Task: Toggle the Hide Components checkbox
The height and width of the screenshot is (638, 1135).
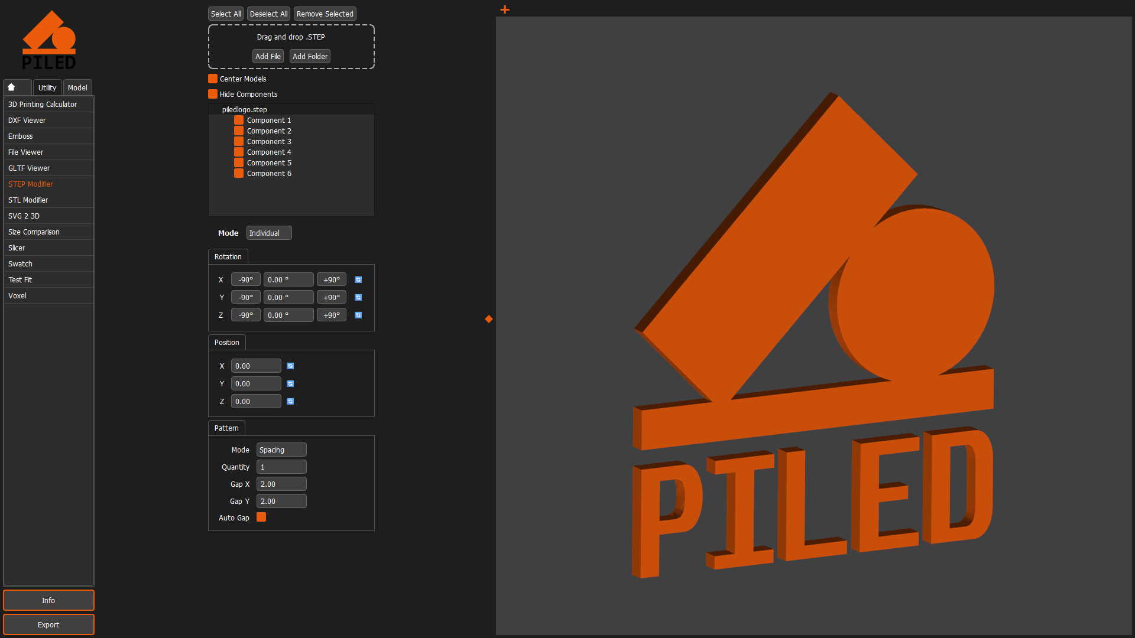Action: click(x=213, y=93)
